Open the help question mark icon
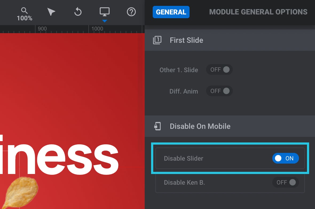315x209 pixels. tap(131, 12)
